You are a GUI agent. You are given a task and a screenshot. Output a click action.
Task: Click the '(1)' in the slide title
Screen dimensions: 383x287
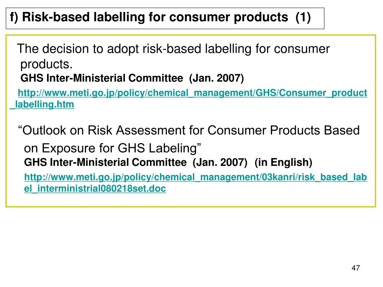tap(303, 17)
